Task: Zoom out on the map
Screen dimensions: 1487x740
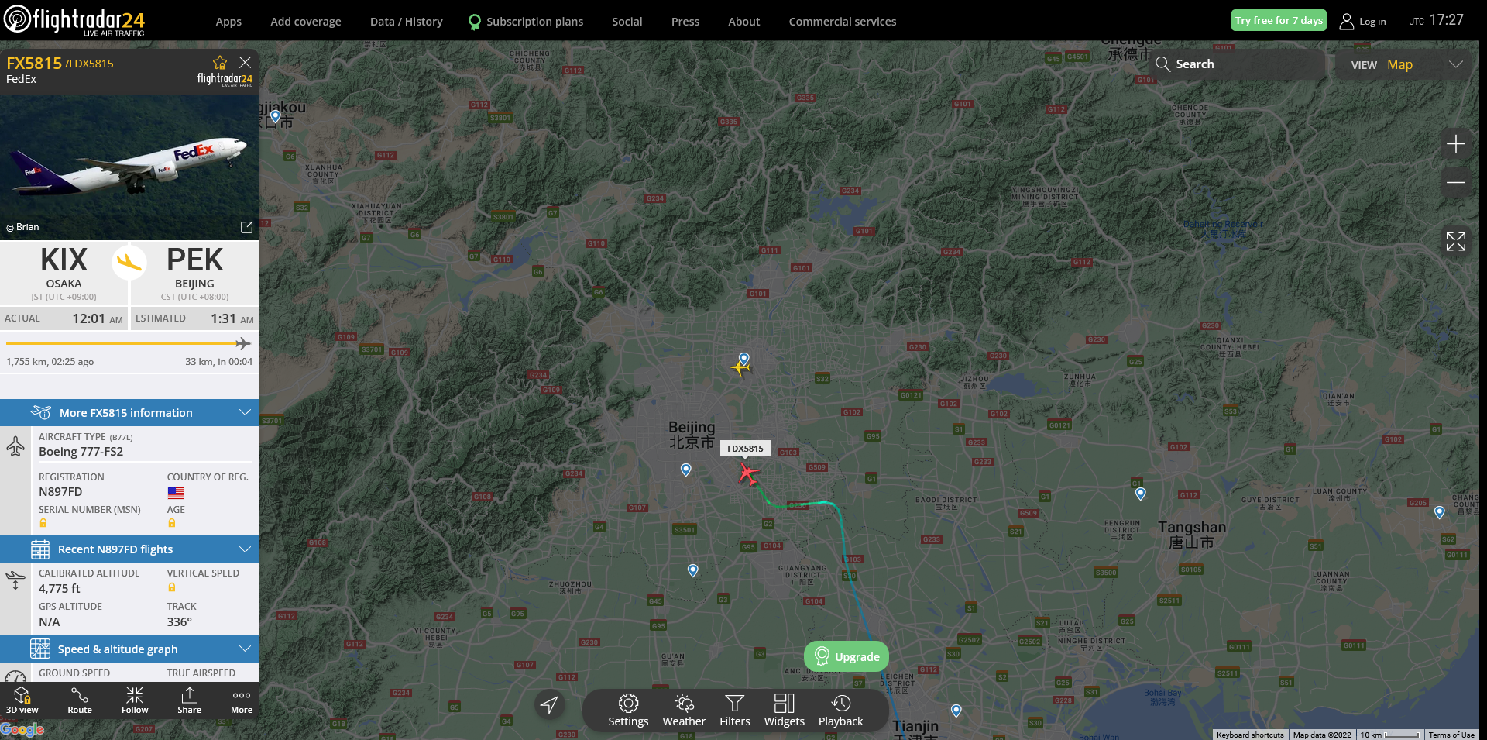Action: 1456,183
